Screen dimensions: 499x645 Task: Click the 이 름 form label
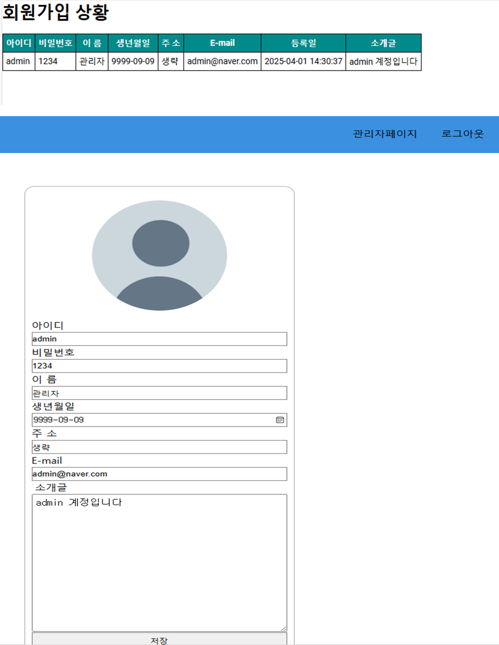click(44, 379)
